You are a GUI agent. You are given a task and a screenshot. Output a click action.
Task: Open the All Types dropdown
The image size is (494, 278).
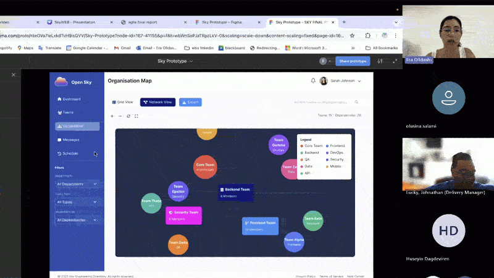click(77, 202)
